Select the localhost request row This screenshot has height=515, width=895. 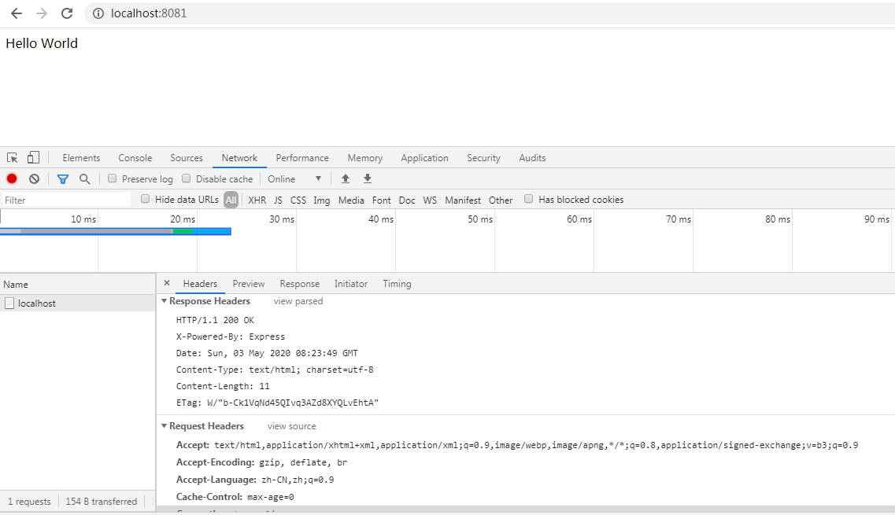pyautogui.click(x=78, y=303)
